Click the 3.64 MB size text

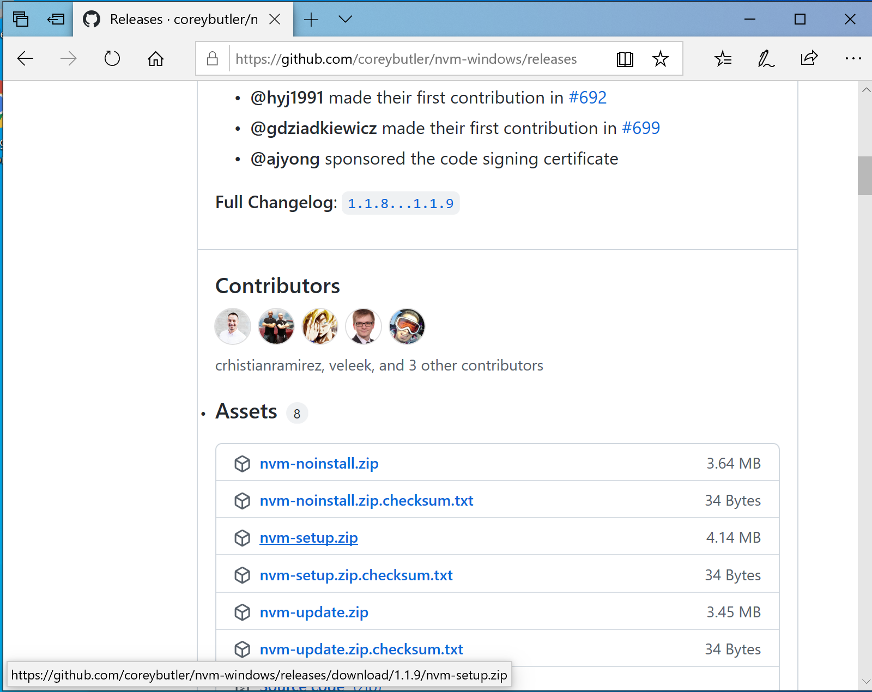coord(734,463)
